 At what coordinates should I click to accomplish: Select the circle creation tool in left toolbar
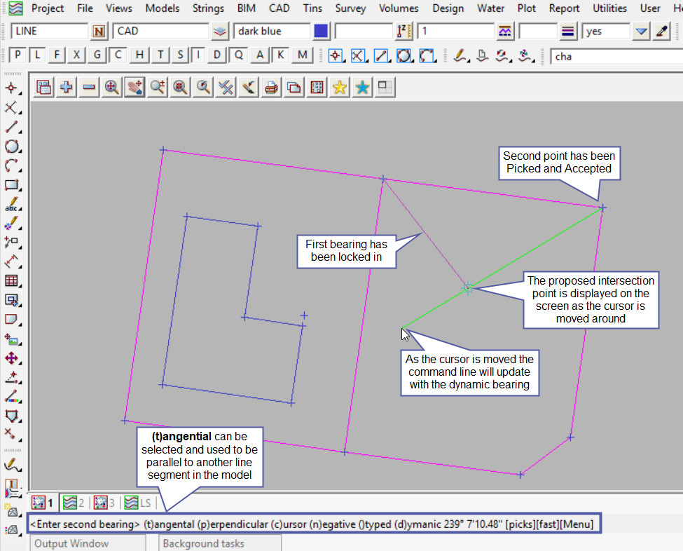(11, 147)
